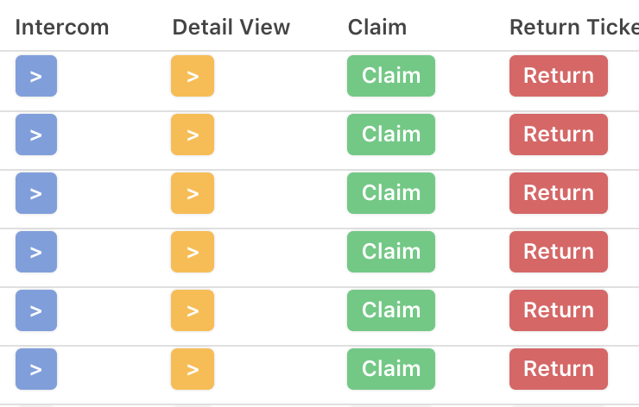Claim the ticket in fifth row

pyautogui.click(x=391, y=310)
